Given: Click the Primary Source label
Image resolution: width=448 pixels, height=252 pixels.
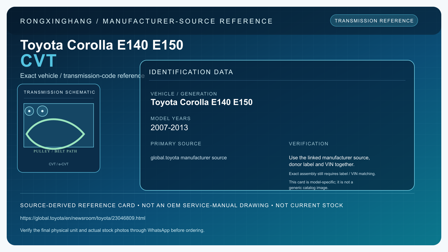Looking at the screenshot, I should click(x=176, y=144).
